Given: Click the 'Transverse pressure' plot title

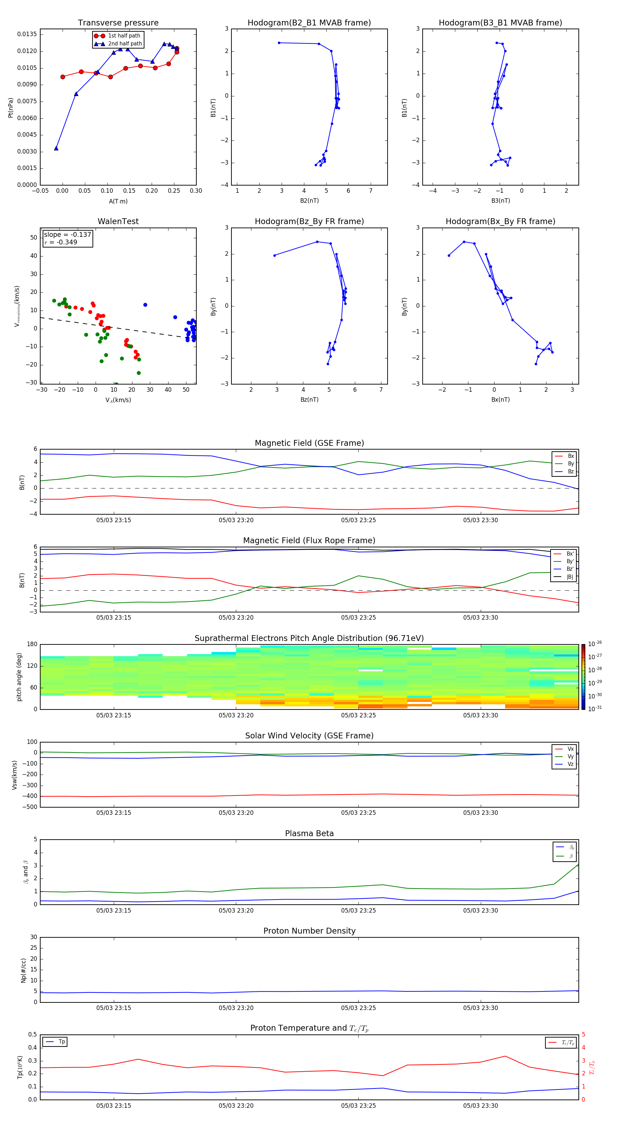Looking at the screenshot, I should tap(118, 23).
